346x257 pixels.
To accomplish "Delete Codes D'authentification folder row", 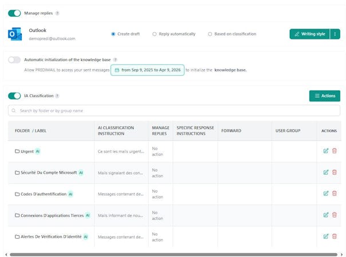I will tap(335, 194).
